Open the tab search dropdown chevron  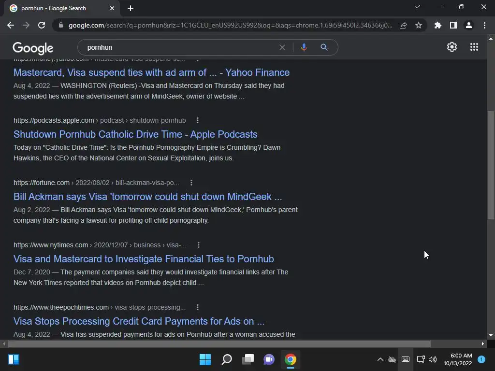(417, 7)
